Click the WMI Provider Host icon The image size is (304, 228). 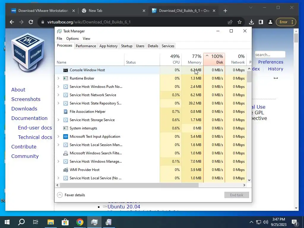coord(66,170)
